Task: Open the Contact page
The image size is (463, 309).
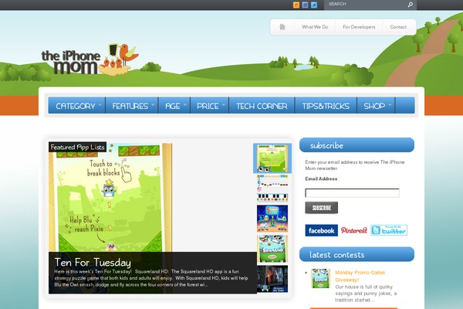Action: (398, 27)
